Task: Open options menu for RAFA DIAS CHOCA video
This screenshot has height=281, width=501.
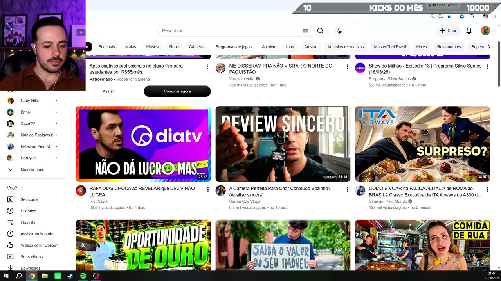Action: [207, 190]
